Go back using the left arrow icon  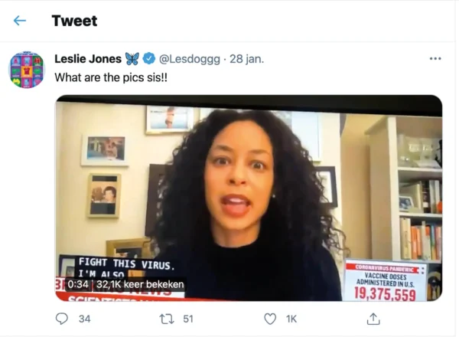coord(20,21)
